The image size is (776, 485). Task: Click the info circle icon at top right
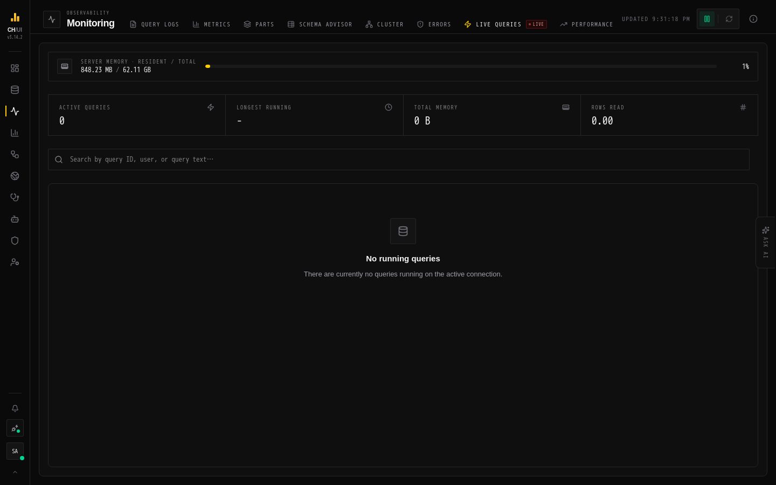(753, 19)
